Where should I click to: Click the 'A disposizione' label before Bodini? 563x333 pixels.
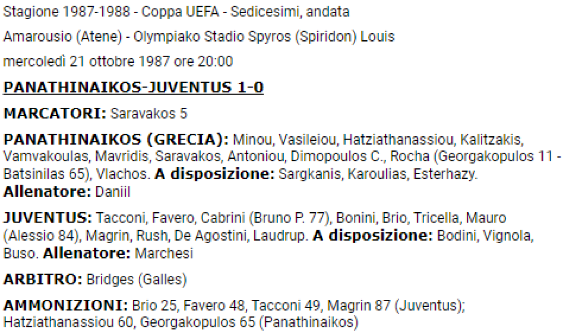pyautogui.click(x=373, y=237)
